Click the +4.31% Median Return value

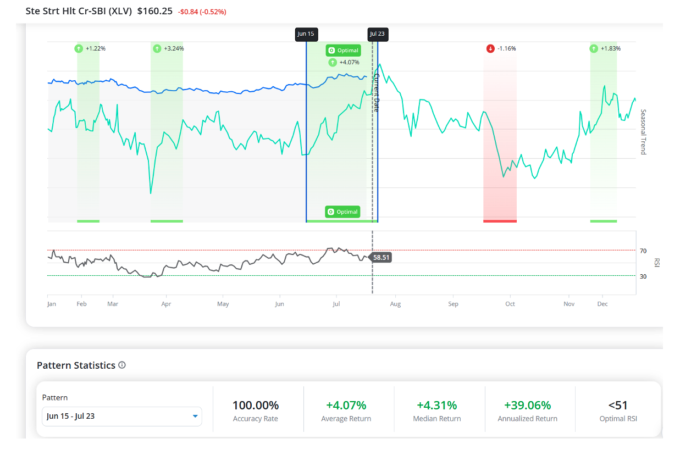[437, 406]
